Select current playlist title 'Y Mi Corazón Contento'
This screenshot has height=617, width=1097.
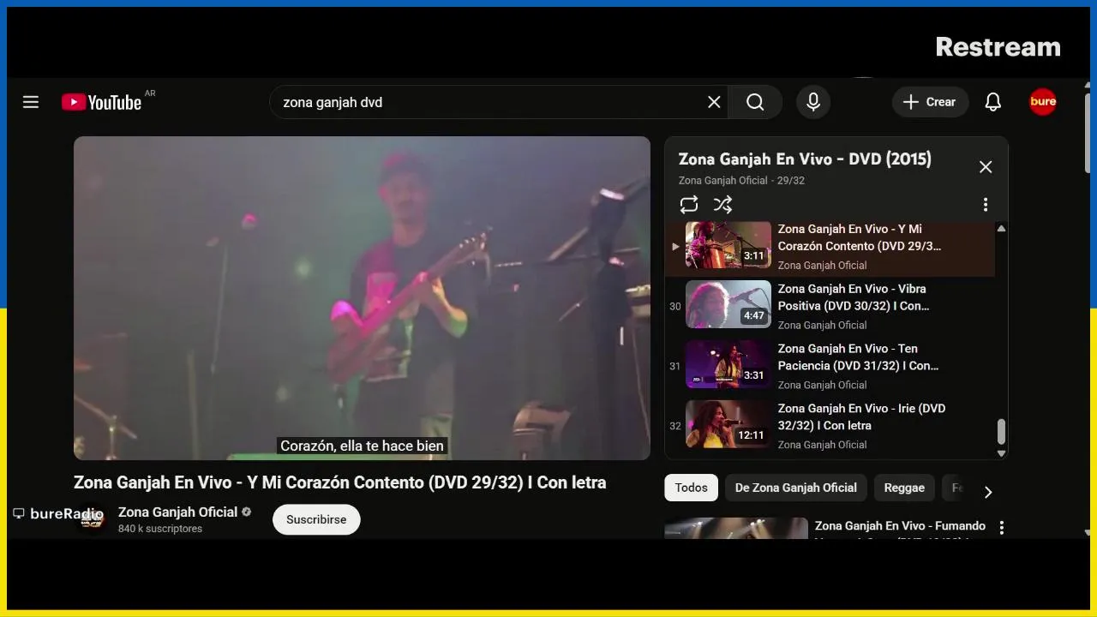[860, 237]
